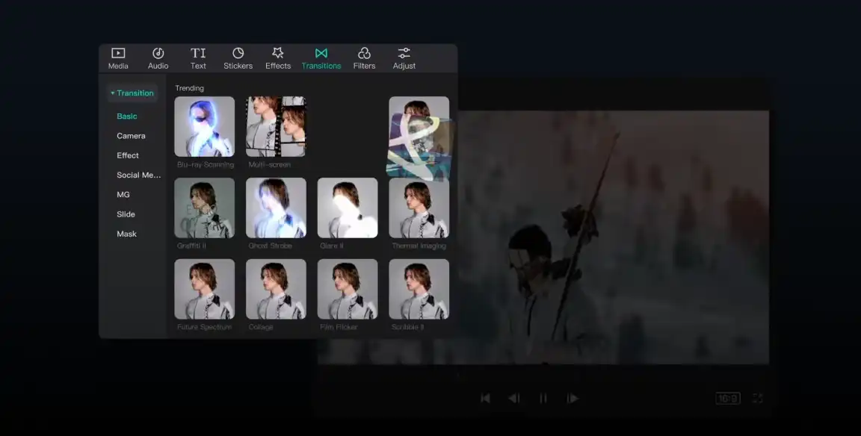Open the Filters panel icon
Screen dimensions: 861x436
click(x=364, y=57)
